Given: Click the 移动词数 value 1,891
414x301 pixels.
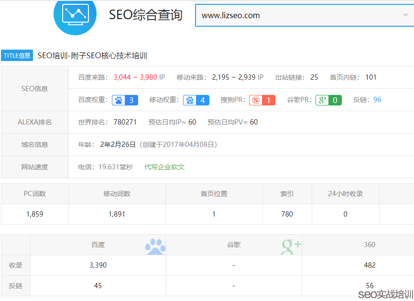Looking at the screenshot, I should point(117,214).
